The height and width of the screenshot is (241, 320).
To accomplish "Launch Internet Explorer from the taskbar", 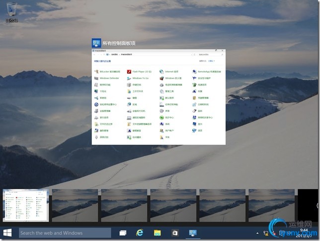I will pyautogui.click(x=140, y=233).
